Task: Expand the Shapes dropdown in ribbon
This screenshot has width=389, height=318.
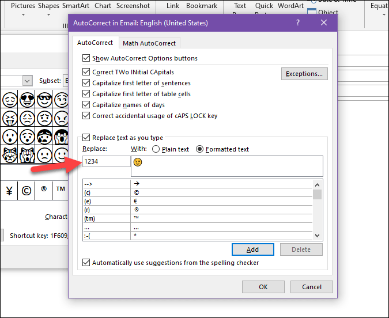Action: click(48, 17)
